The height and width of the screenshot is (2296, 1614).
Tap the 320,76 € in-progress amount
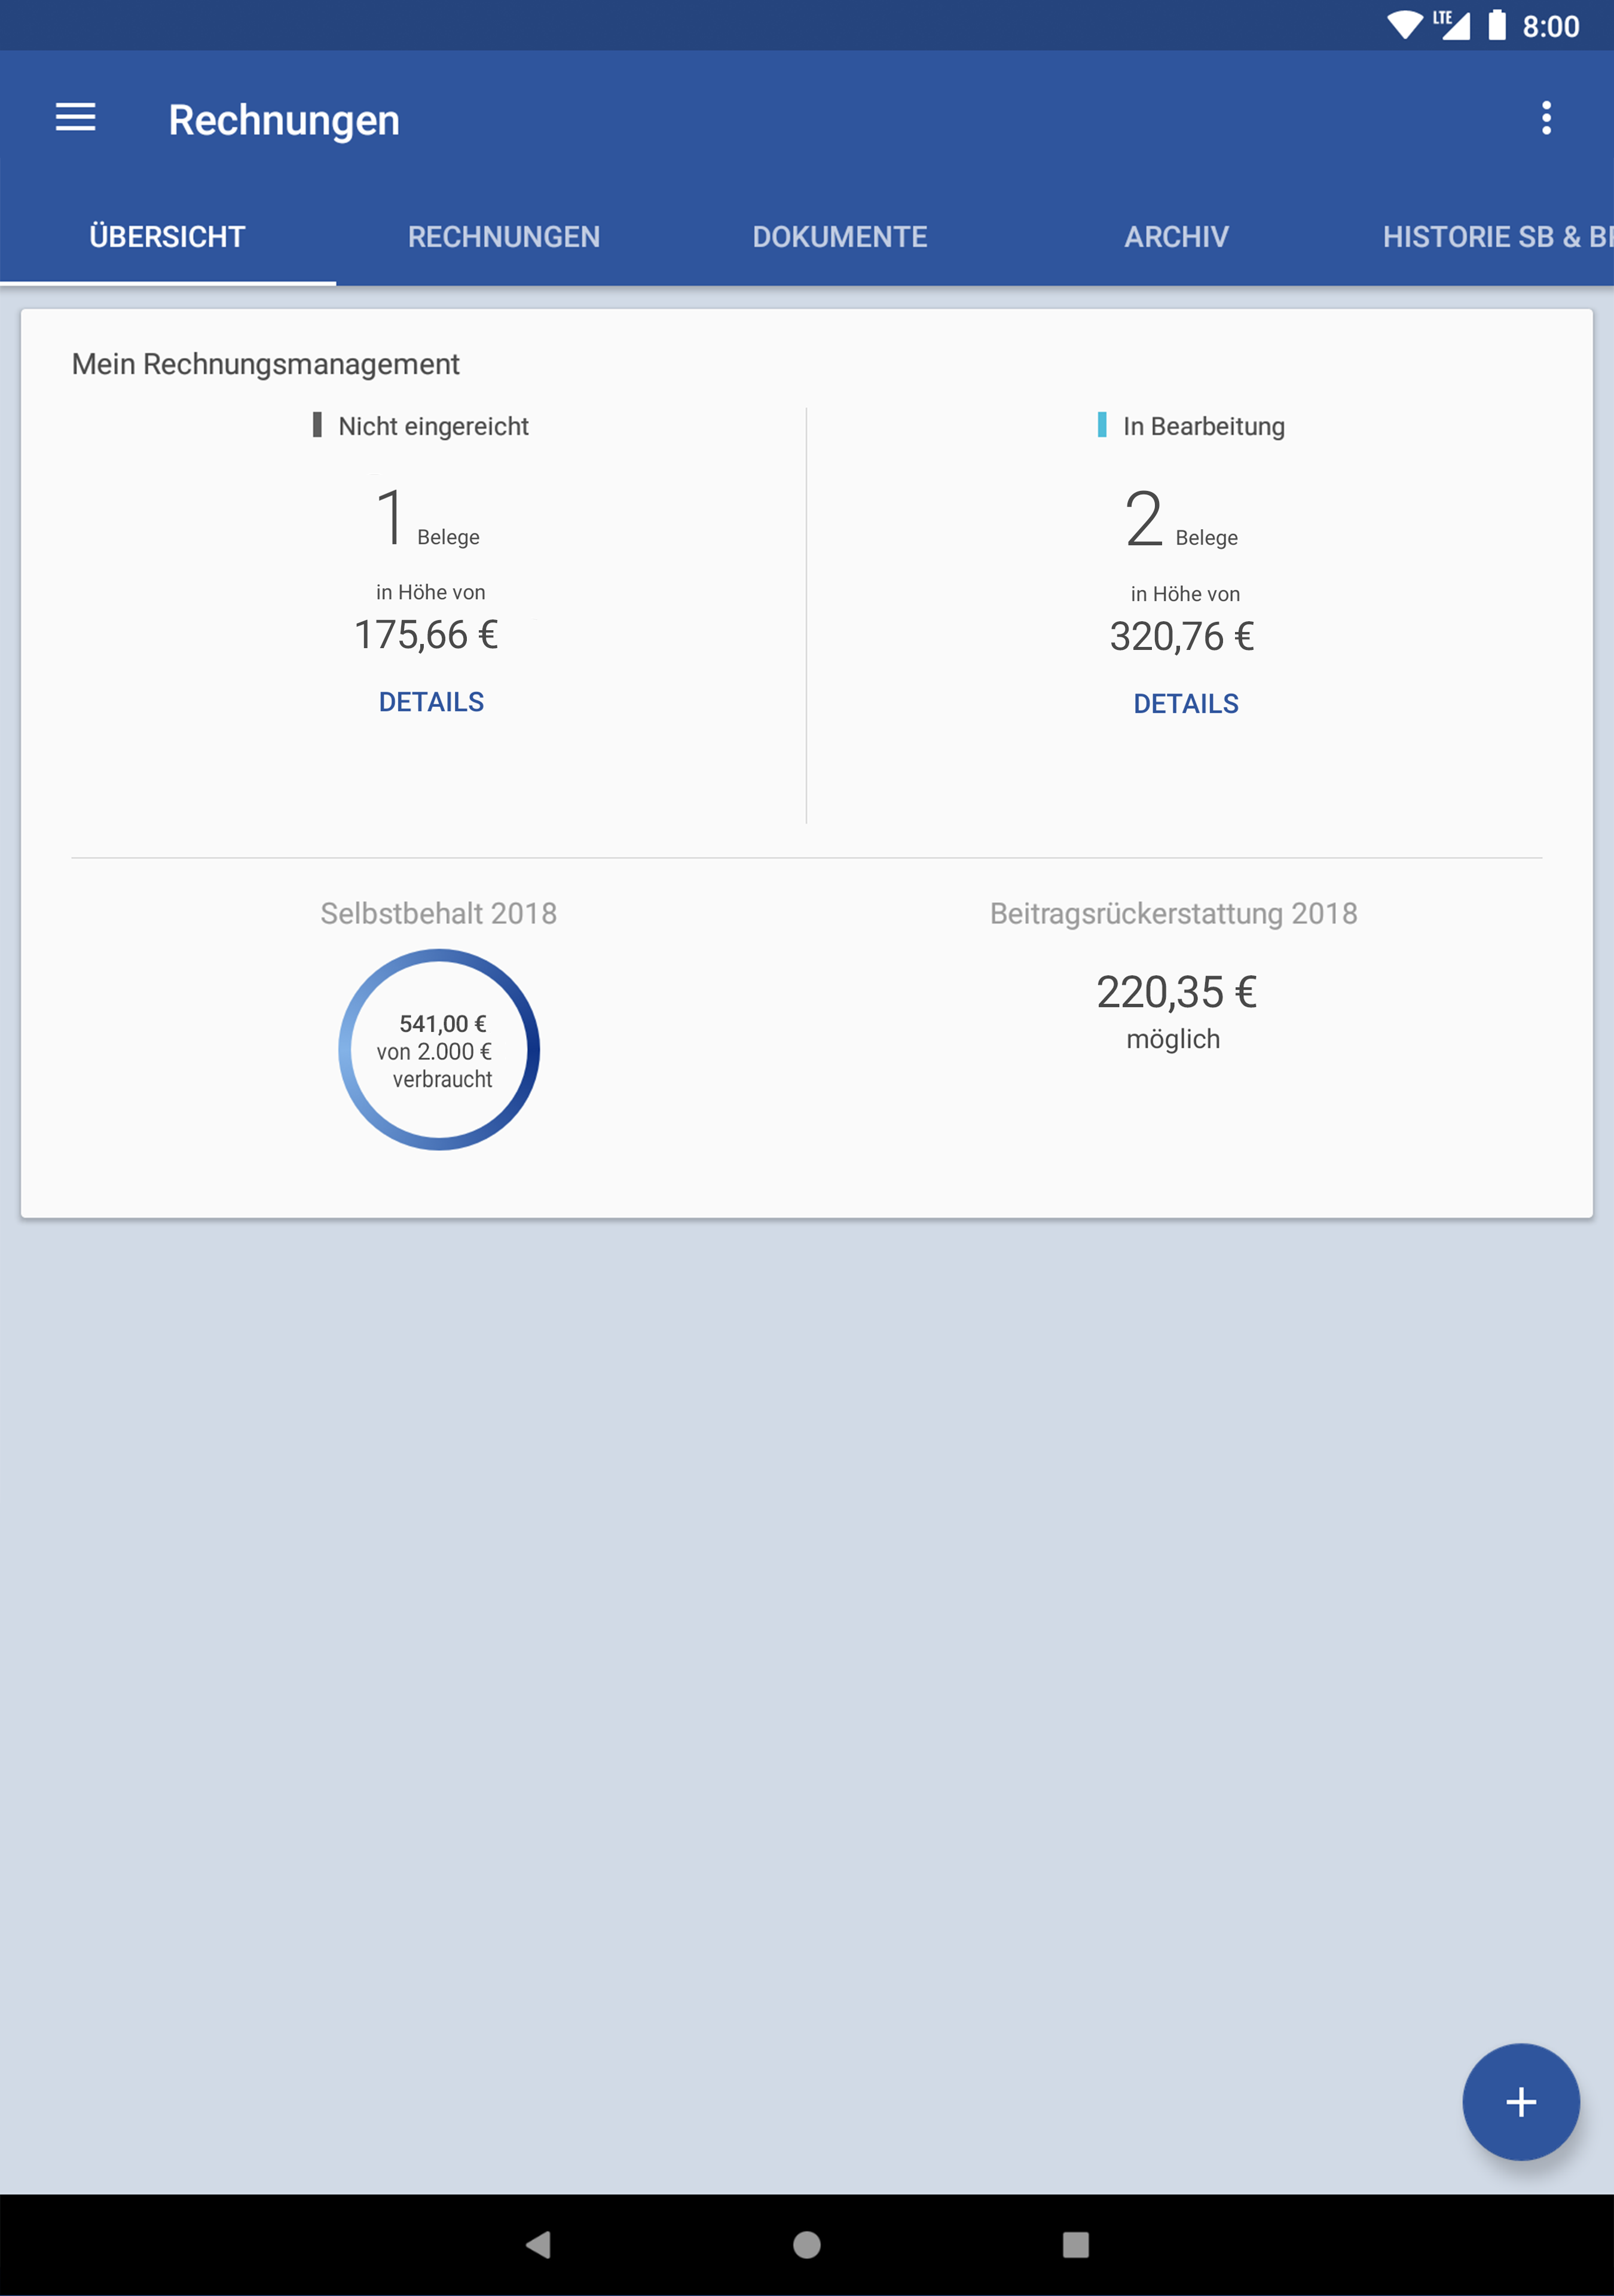tap(1182, 637)
